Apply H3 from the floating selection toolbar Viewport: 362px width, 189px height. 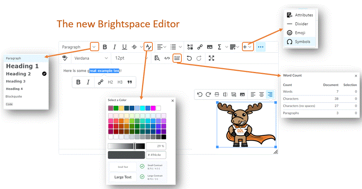(120, 82)
